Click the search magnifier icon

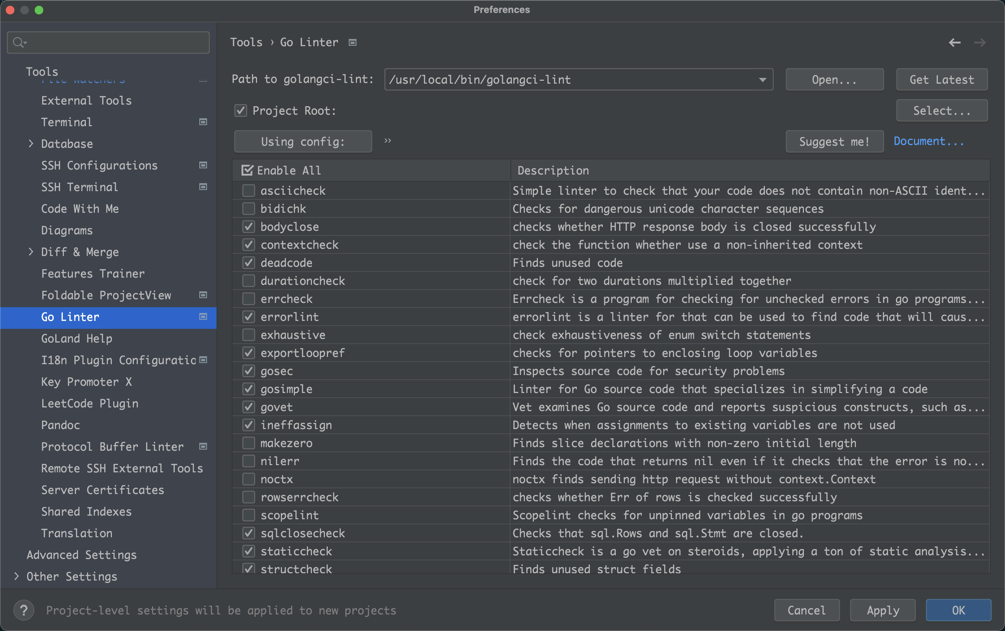pyautogui.click(x=18, y=43)
